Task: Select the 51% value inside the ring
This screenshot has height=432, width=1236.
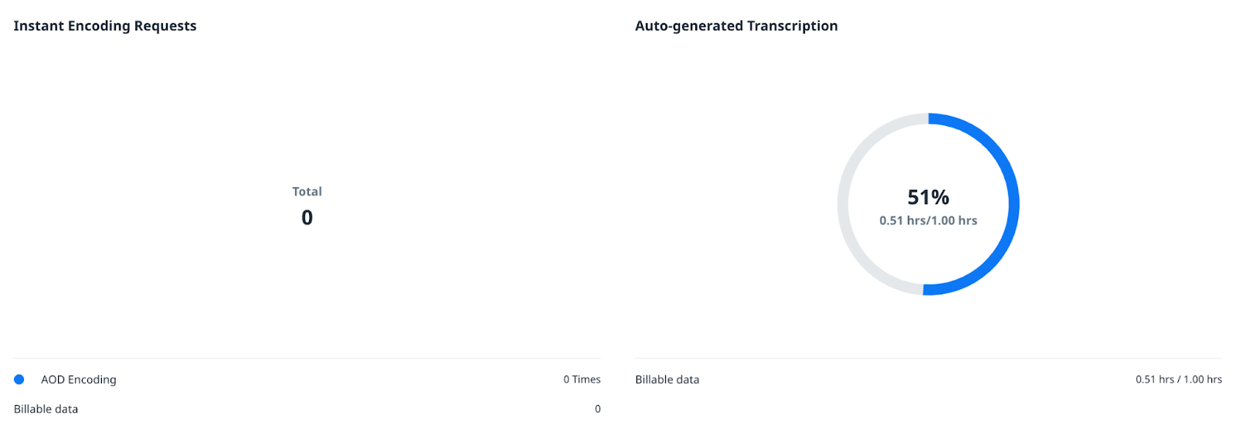Action: click(928, 197)
